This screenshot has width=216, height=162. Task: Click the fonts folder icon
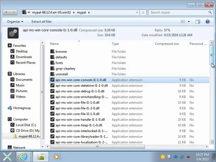click(x=52, y=63)
